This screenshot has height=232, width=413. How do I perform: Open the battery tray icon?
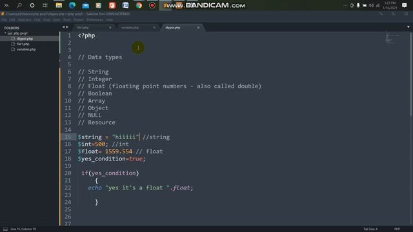point(365,5)
